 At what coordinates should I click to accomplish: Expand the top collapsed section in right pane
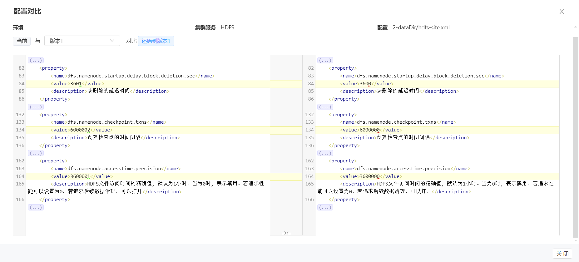click(325, 60)
